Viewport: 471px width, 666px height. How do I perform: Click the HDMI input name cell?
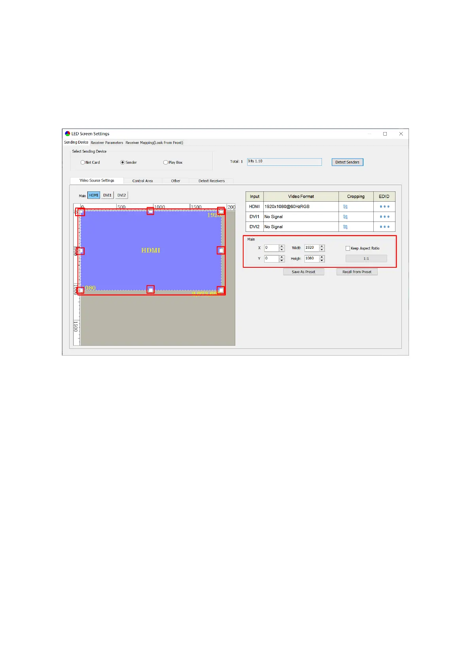click(255, 206)
